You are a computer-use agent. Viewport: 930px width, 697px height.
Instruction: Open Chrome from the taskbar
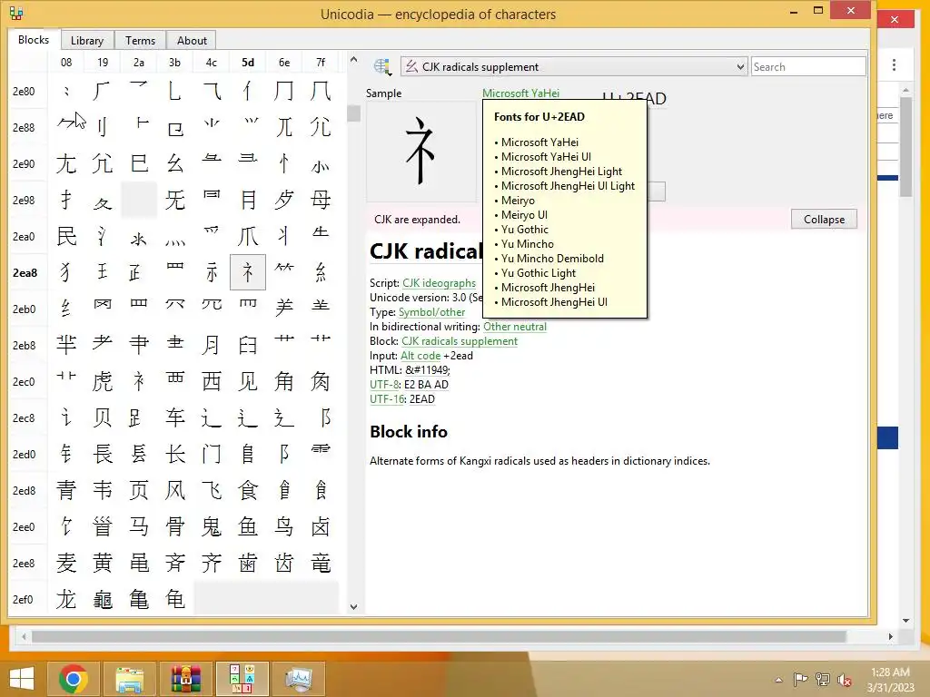coord(74,679)
